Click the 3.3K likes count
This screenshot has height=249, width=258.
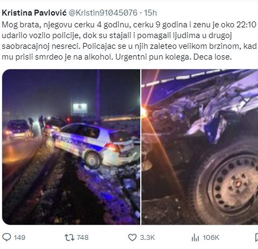(x=147, y=238)
